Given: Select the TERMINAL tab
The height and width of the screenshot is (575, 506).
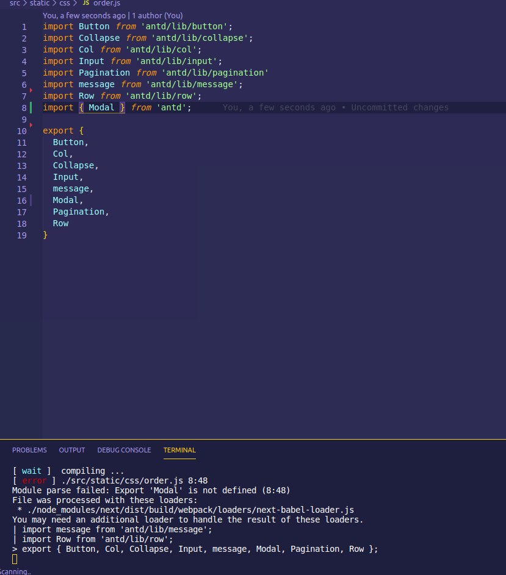Looking at the screenshot, I should click(179, 450).
